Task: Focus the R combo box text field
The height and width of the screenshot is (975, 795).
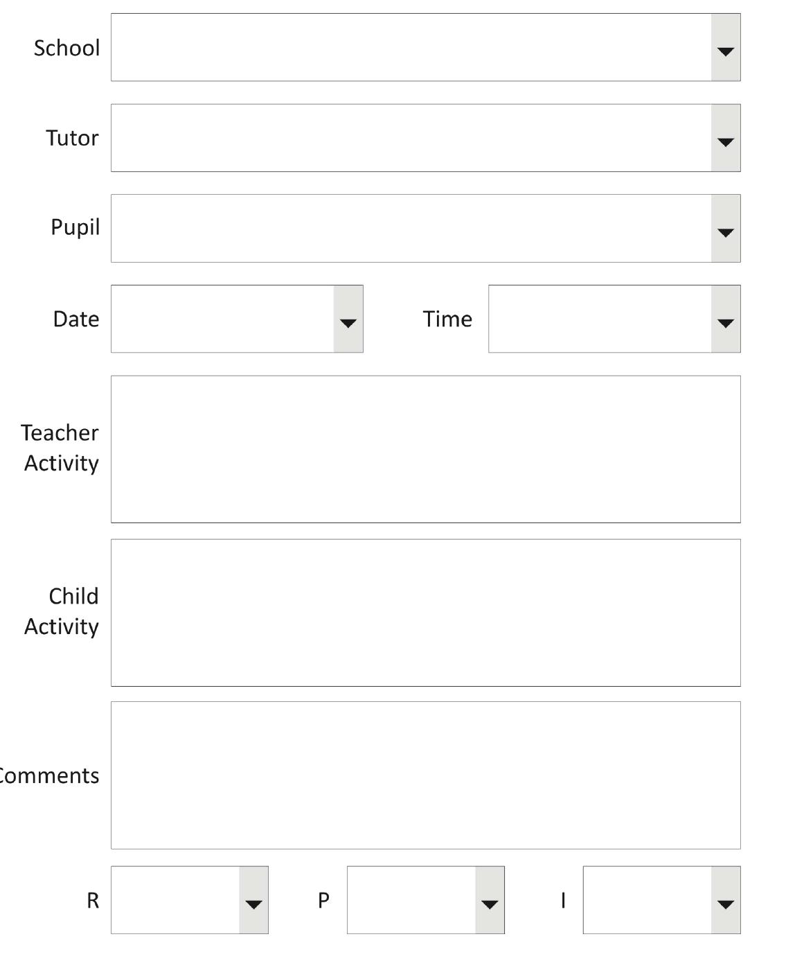Action: (175, 900)
